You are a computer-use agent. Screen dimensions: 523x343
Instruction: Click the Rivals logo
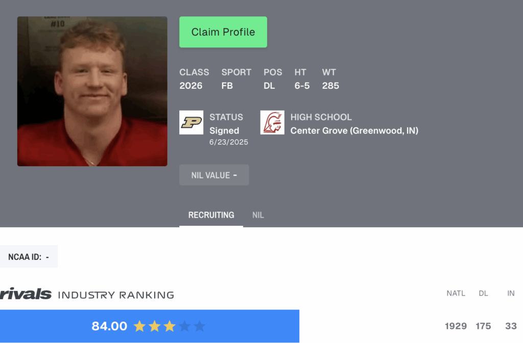(26, 294)
